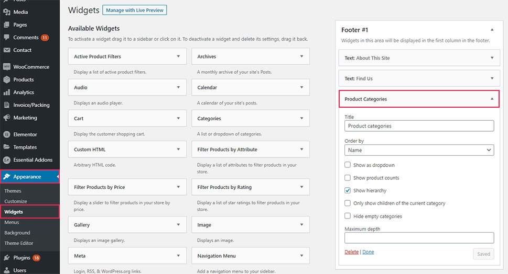Open the Order by dropdown
Image resolution: width=508 pixels, height=274 pixels.
tap(419, 150)
